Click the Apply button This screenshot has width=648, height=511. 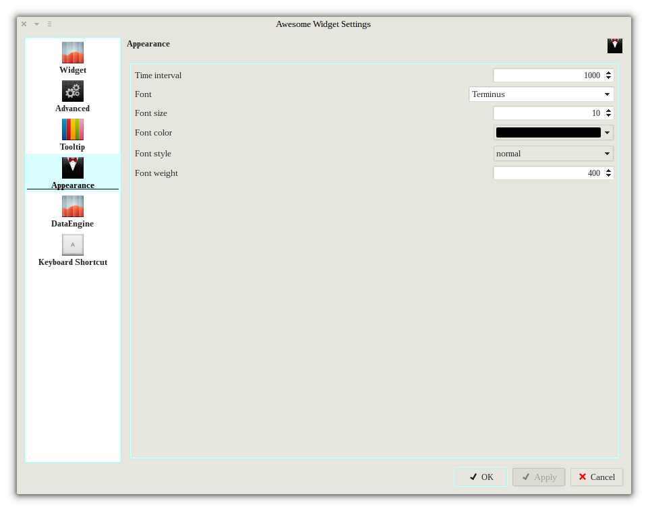(x=538, y=477)
